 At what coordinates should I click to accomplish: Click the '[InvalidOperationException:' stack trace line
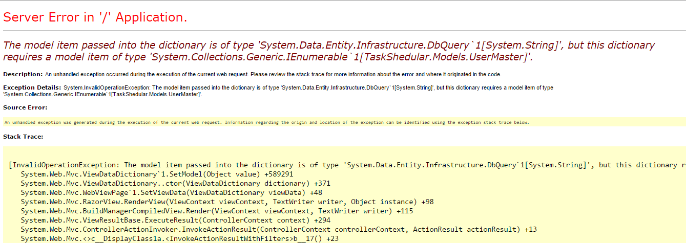[x=66, y=165]
